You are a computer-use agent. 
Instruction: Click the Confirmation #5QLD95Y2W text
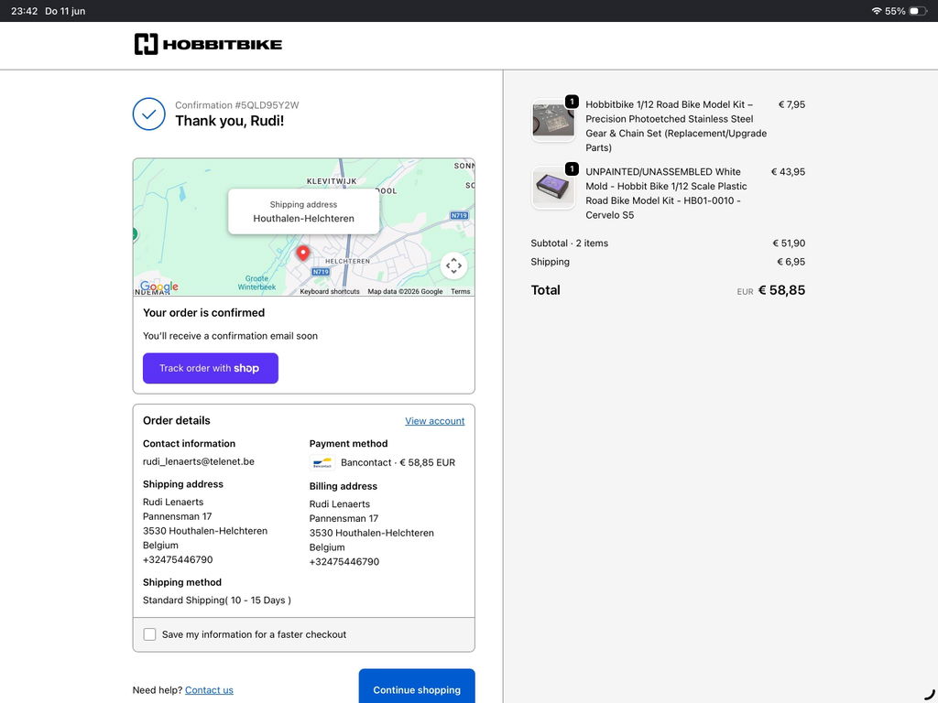tap(237, 105)
